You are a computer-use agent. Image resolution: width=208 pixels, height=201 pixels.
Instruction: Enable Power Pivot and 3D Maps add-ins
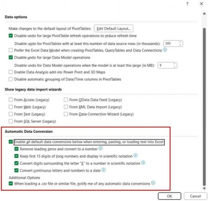coord(10,72)
